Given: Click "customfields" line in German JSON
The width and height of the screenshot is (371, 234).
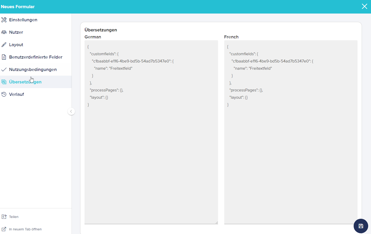Looking at the screenshot, I should coord(104,54).
